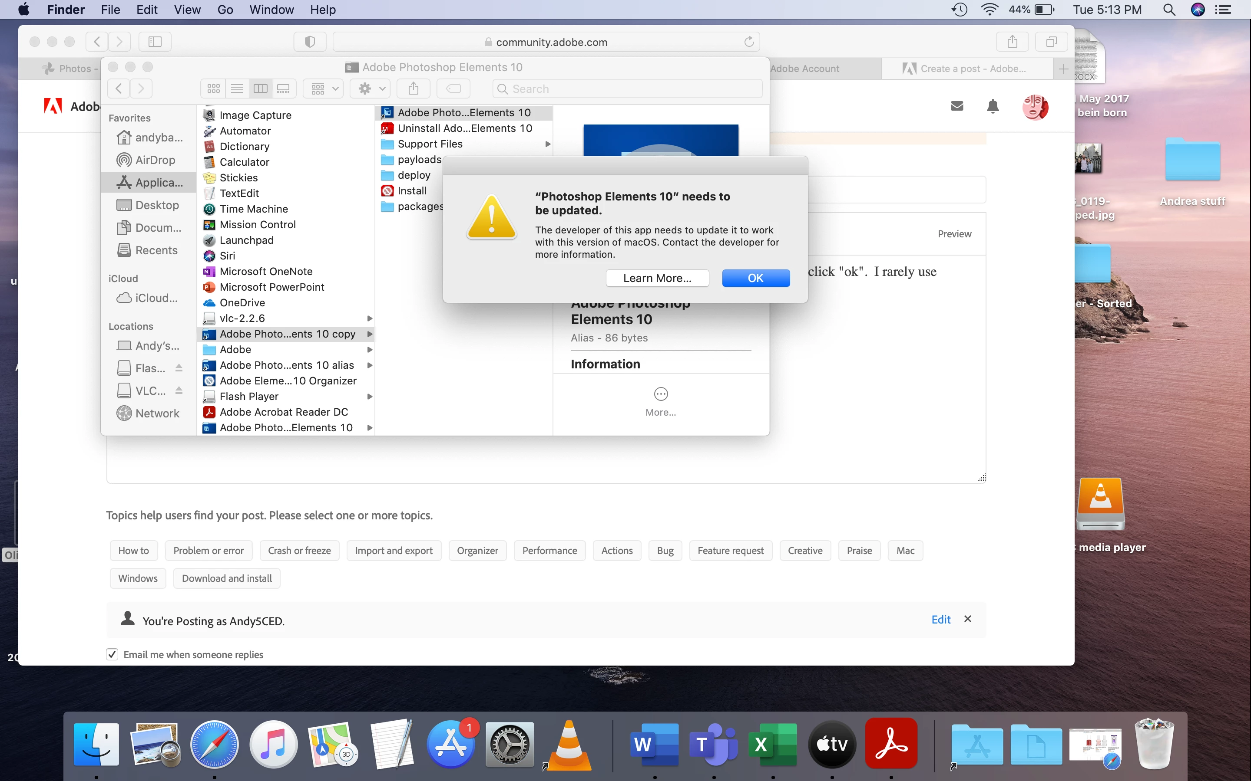
Task: Open the group-by dropdown in Finder toolbar
Action: tap(324, 89)
